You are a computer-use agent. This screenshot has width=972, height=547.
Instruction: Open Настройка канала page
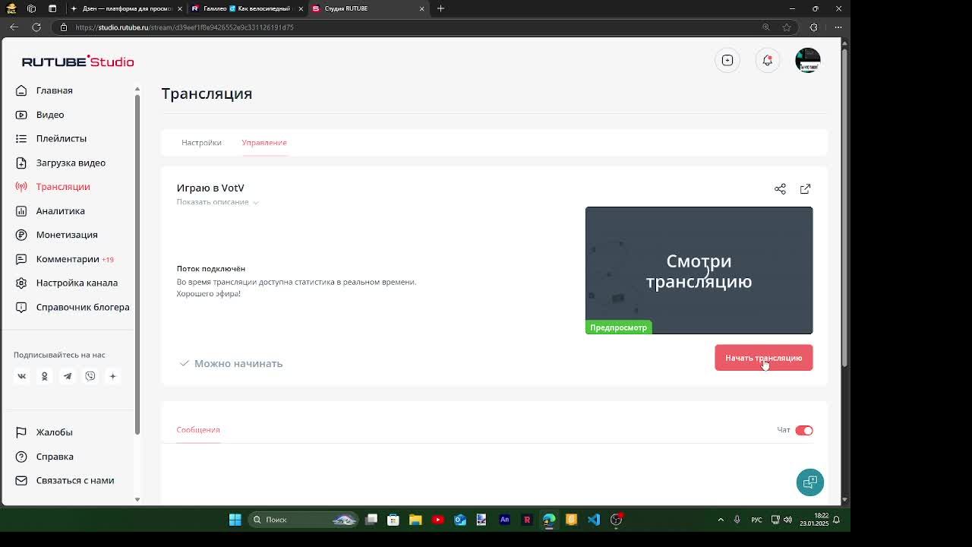click(67, 283)
